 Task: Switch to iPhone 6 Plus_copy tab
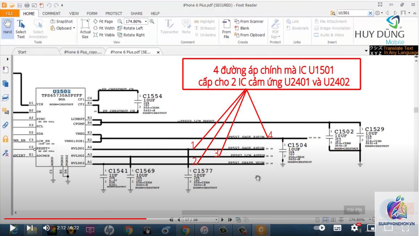pyautogui.click(x=83, y=52)
